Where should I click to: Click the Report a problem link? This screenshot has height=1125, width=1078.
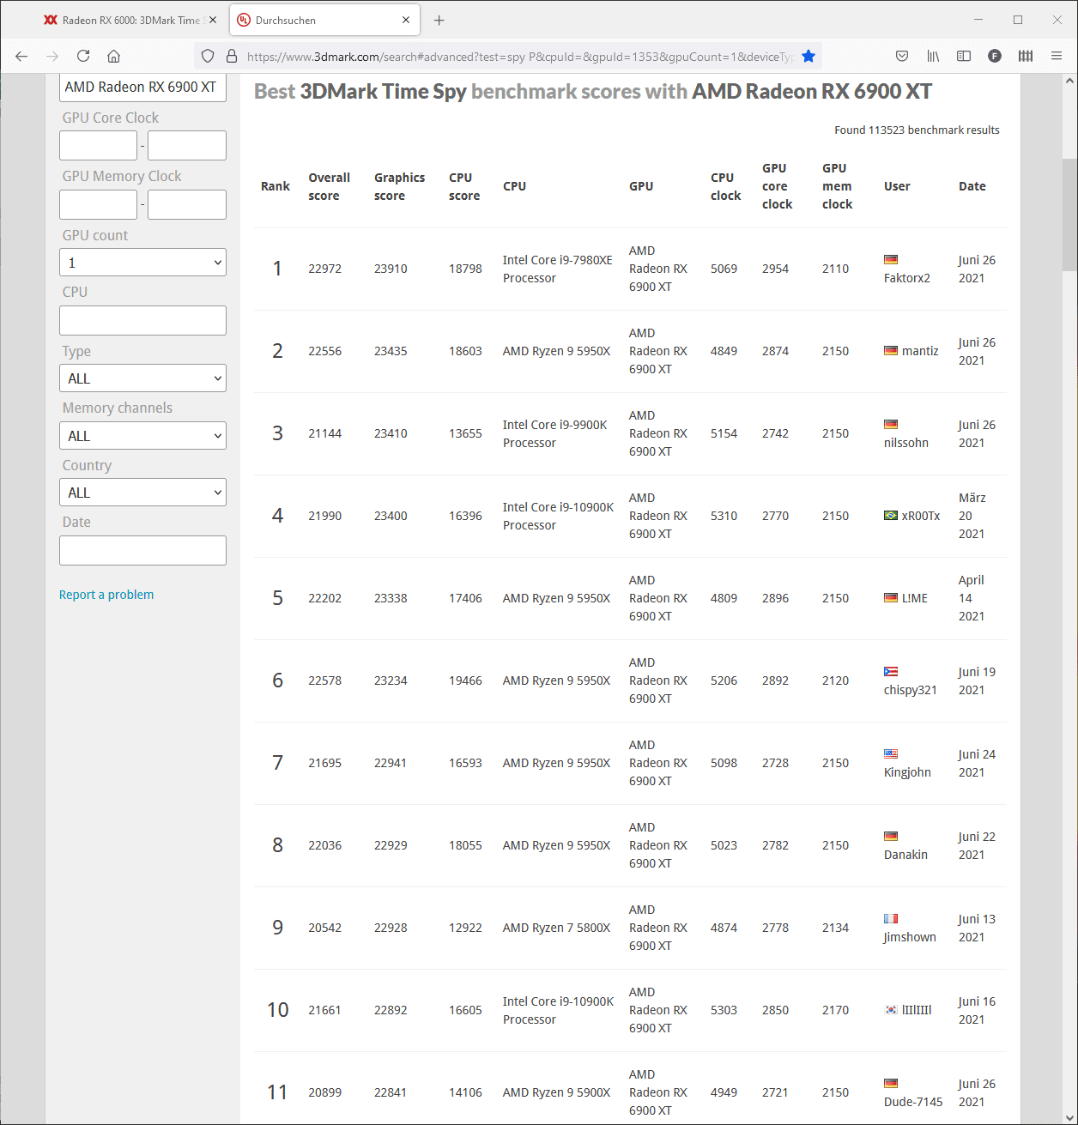coord(106,595)
